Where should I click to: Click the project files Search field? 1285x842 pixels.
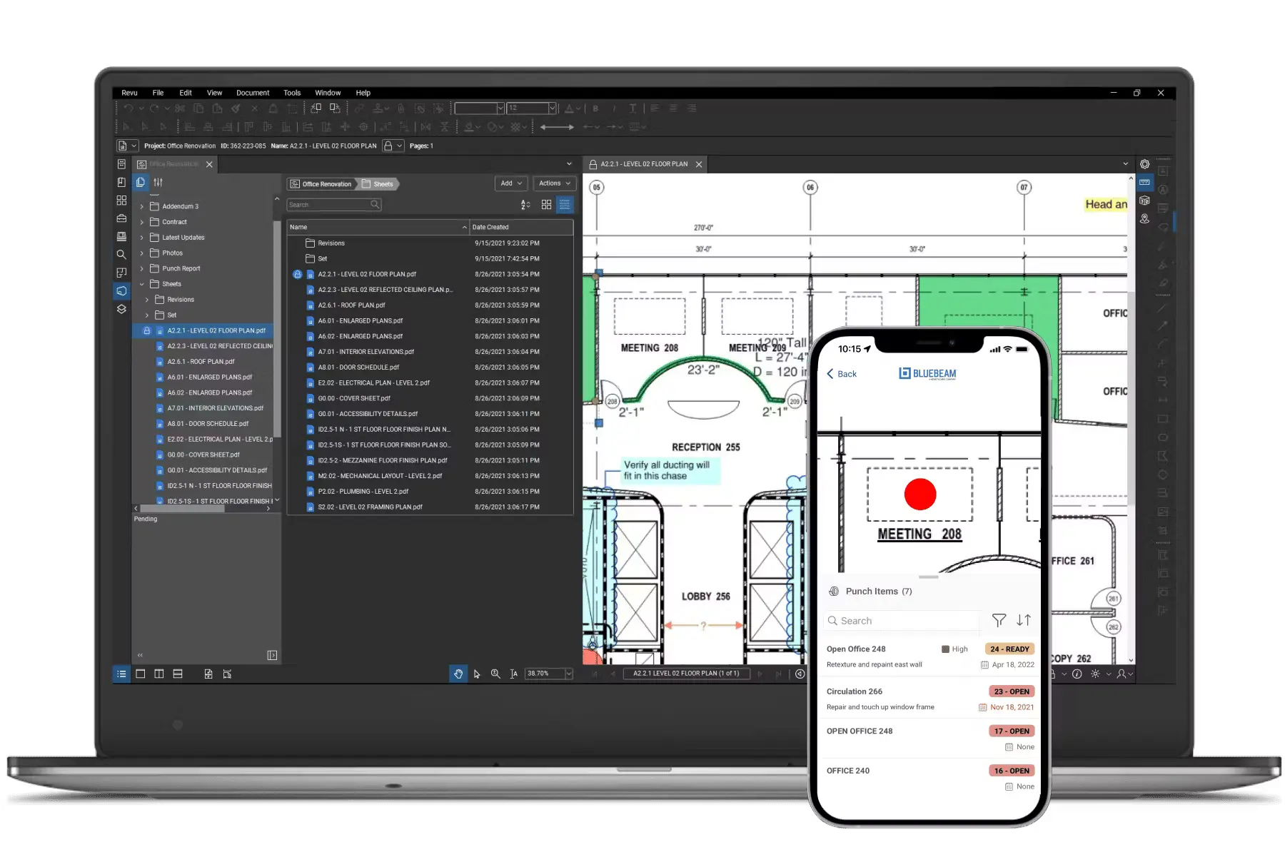click(x=334, y=205)
